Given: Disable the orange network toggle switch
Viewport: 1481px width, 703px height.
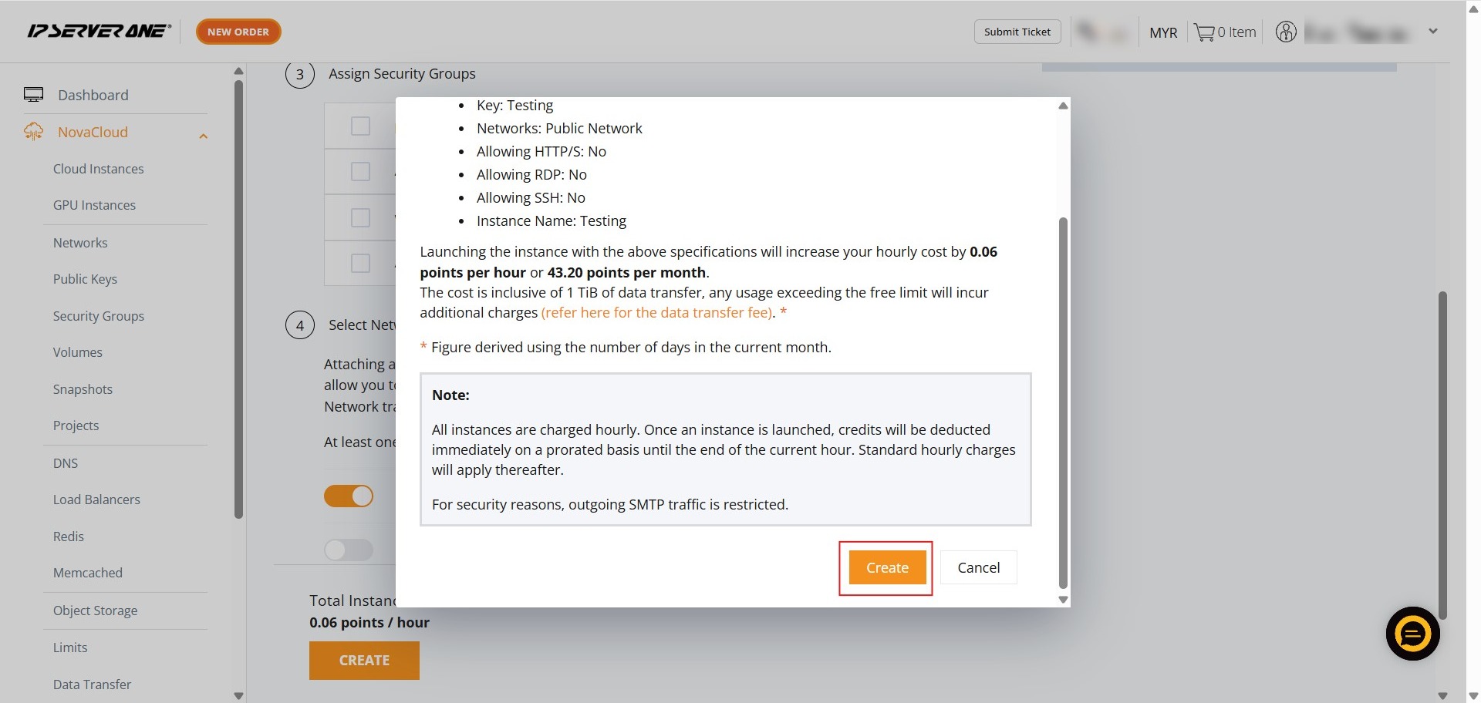Looking at the screenshot, I should pyautogui.click(x=349, y=496).
